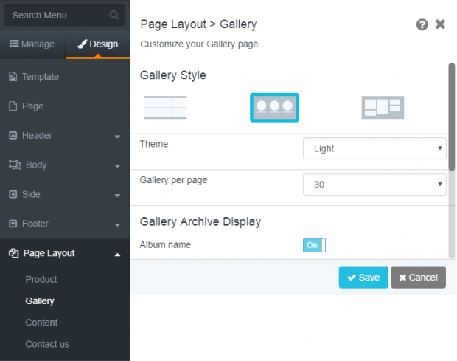This screenshot has height=361, width=457.
Task: Select the masonry gallery style icon
Action: (x=383, y=107)
